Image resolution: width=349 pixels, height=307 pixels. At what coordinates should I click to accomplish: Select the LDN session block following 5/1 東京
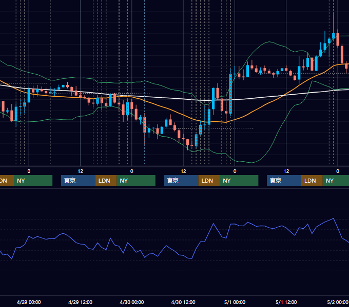pyautogui.click(x=312, y=181)
